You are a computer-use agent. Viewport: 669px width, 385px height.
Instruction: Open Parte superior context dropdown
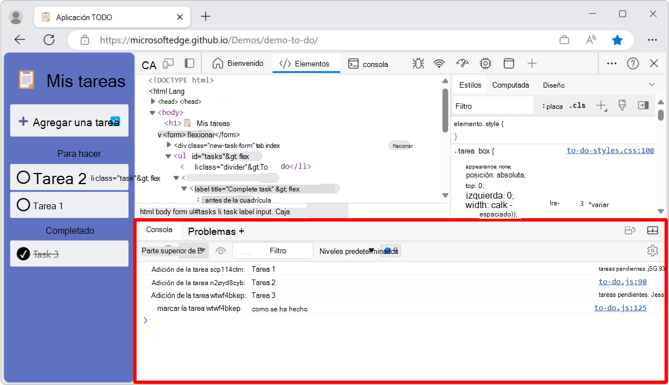tap(174, 251)
